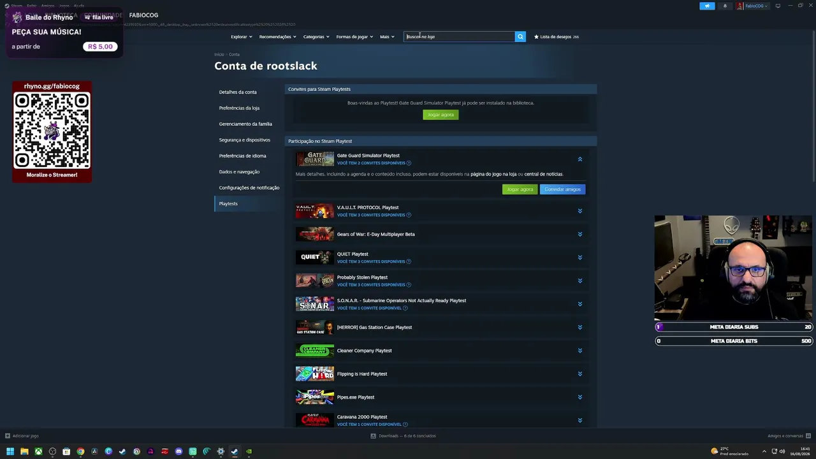The image size is (816, 459).
Task: Open V.A.U.L.T. PROTOCOL Playtest thumbnail
Action: (314, 211)
